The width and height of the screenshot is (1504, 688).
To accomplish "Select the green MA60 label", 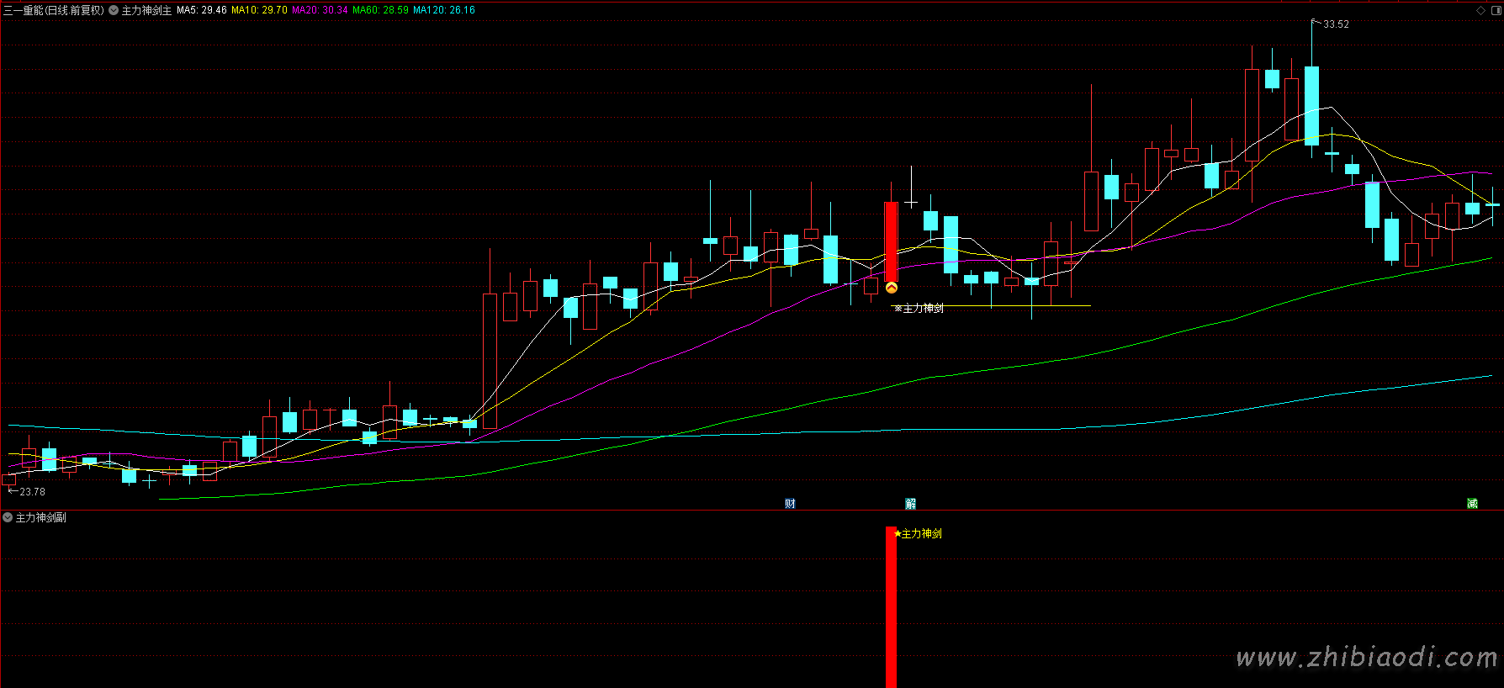I will [x=380, y=10].
